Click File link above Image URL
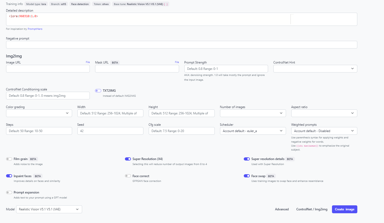Viewport: 384px width, 223px height. point(88,62)
